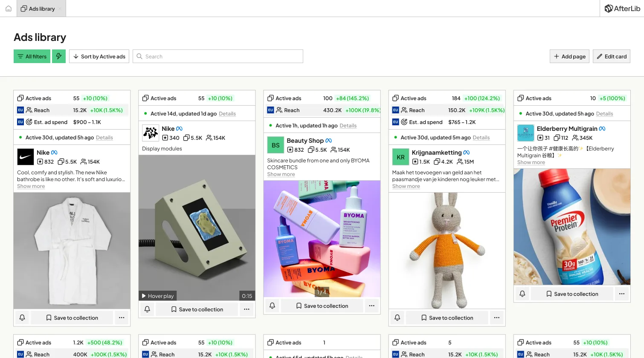
Task: Click Nike Display modules brand avatar
Action: (x=151, y=133)
